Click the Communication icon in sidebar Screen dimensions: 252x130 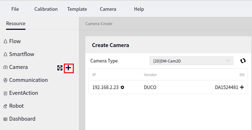tap(5, 80)
